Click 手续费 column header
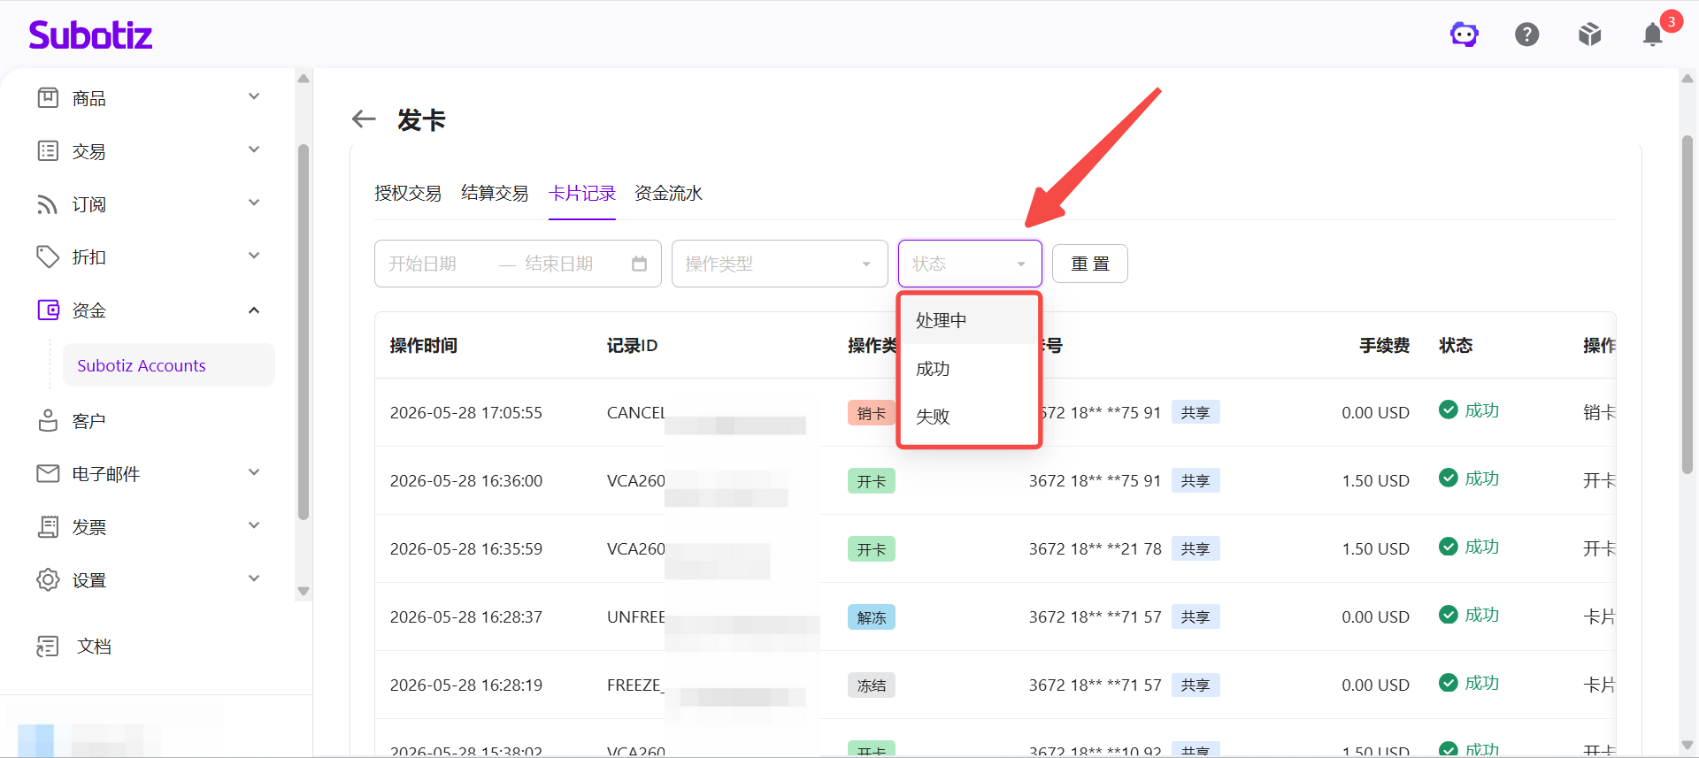Viewport: 1699px width, 758px height. [x=1384, y=345]
